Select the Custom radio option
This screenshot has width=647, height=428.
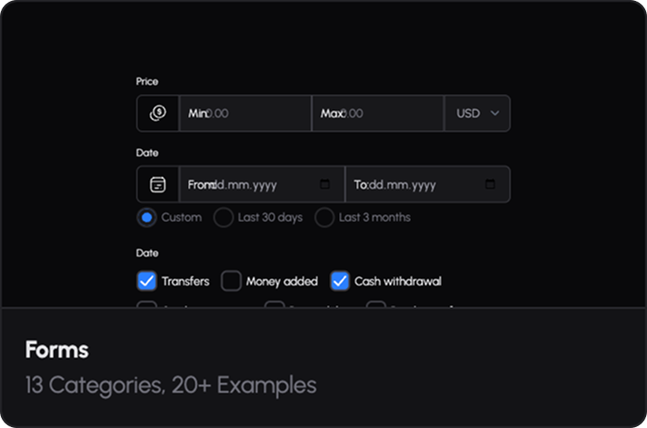click(x=146, y=218)
